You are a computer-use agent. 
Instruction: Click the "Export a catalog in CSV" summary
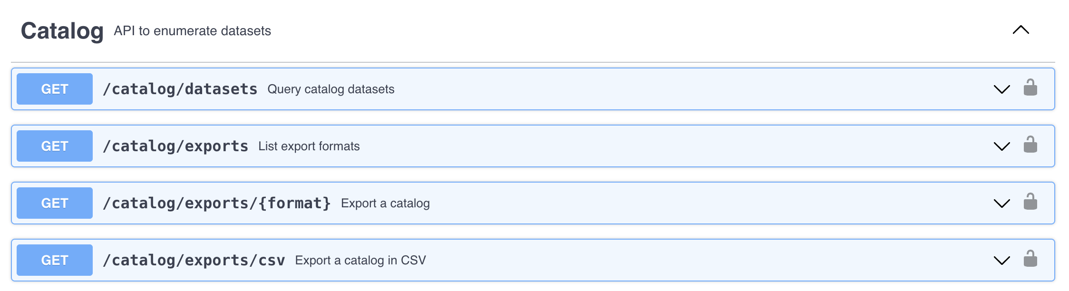point(360,261)
